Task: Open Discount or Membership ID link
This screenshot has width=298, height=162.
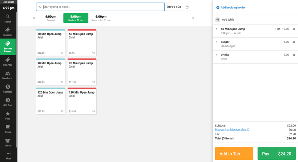Action: tap(232, 130)
